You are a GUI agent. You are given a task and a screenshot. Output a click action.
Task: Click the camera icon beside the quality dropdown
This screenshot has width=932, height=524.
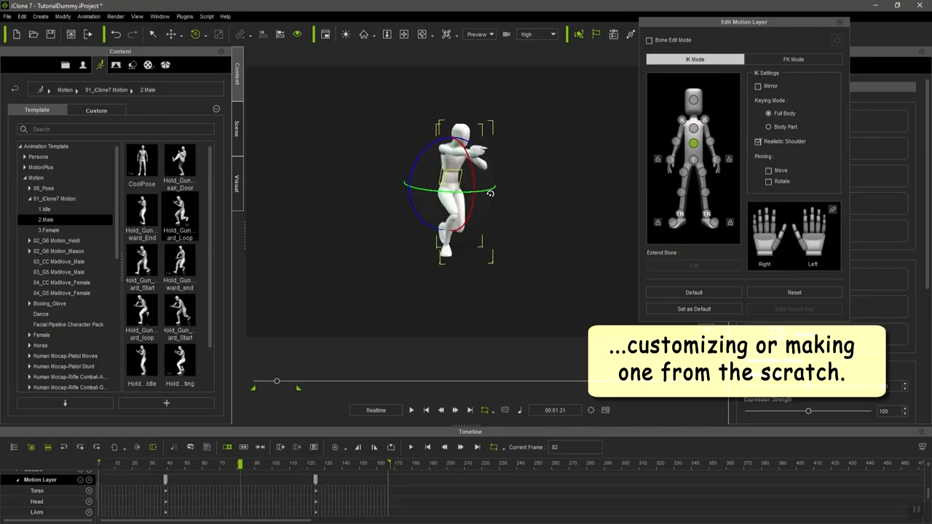coord(507,34)
